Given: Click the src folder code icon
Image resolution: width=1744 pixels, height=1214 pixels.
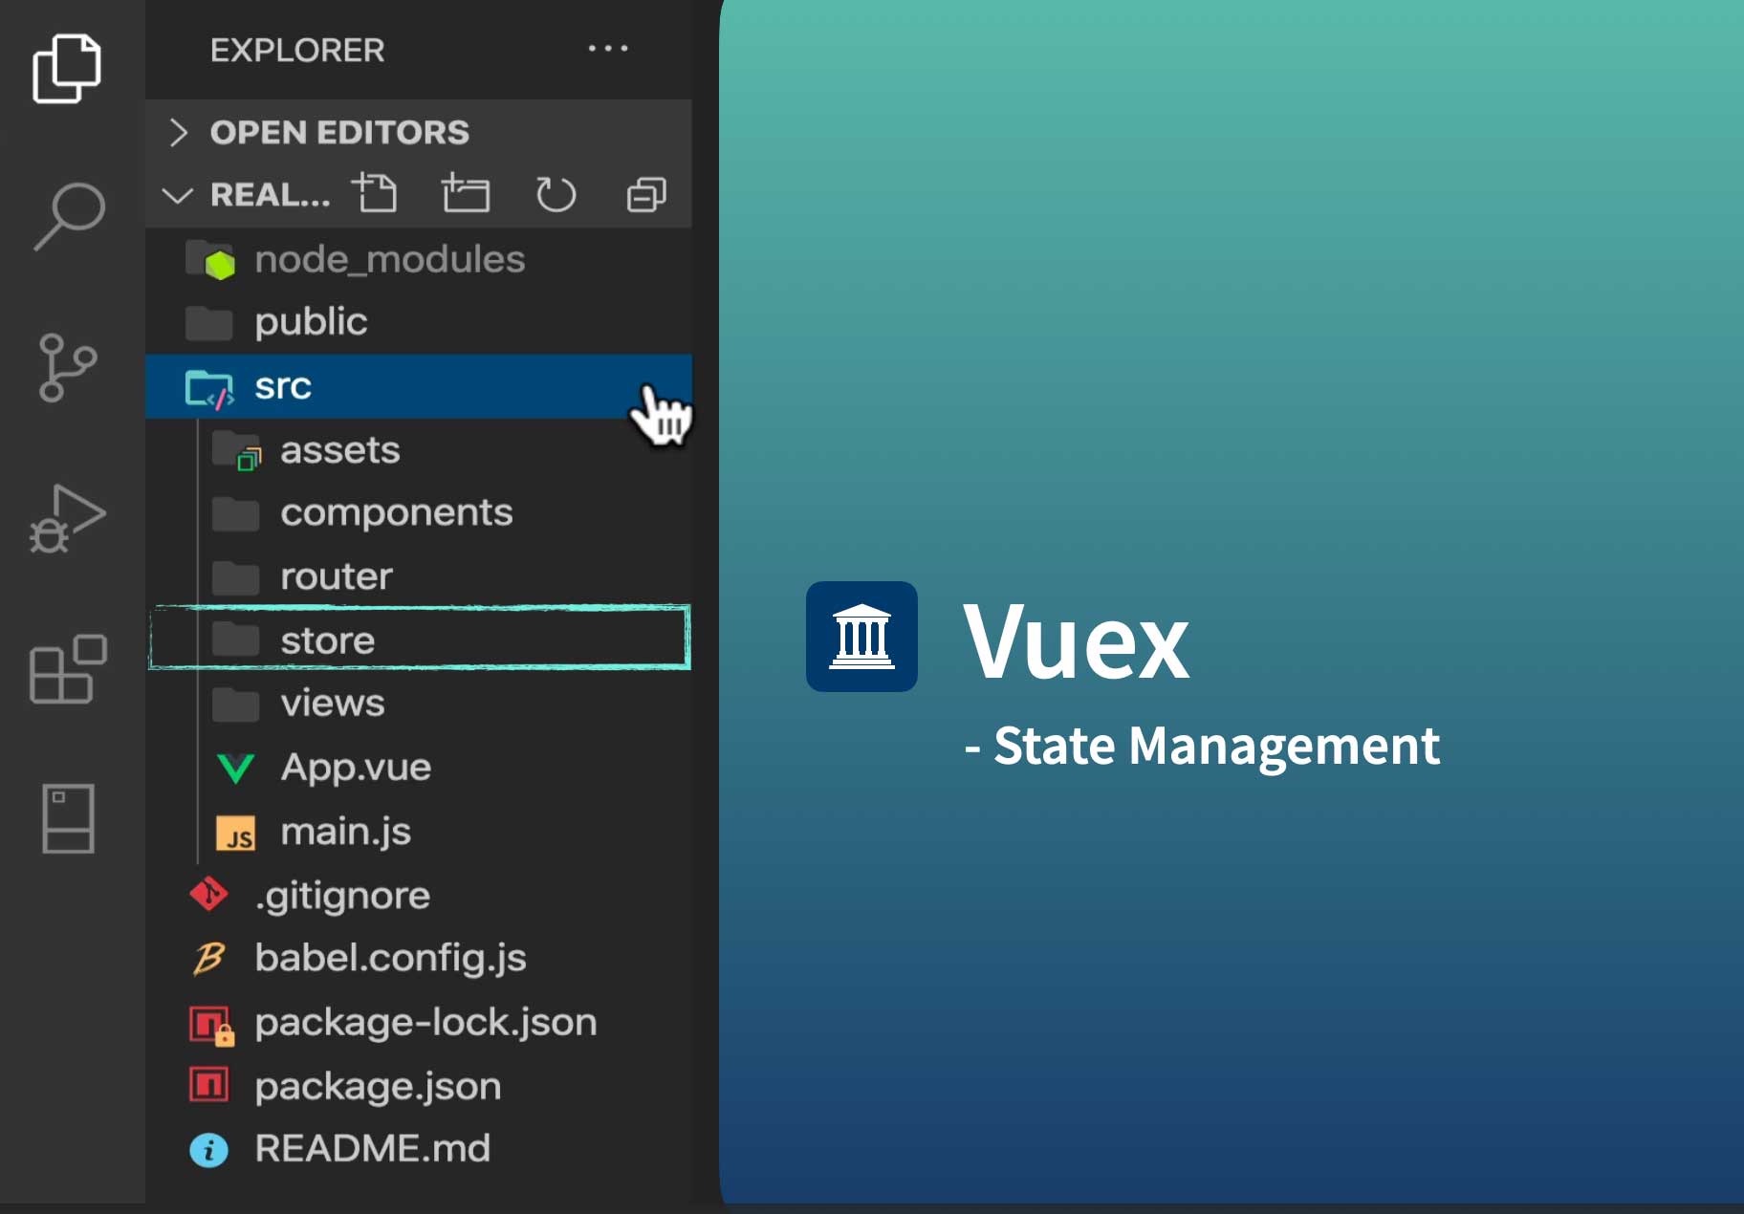Looking at the screenshot, I should [x=209, y=390].
